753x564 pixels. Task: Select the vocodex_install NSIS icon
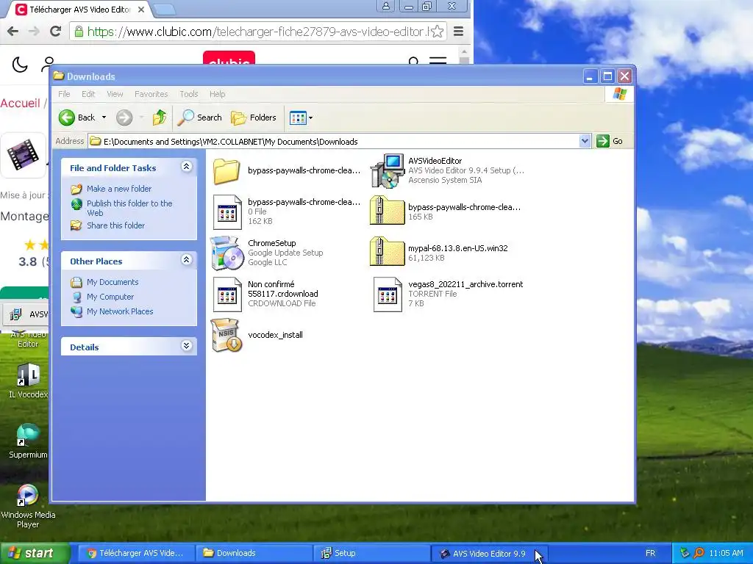(x=226, y=335)
